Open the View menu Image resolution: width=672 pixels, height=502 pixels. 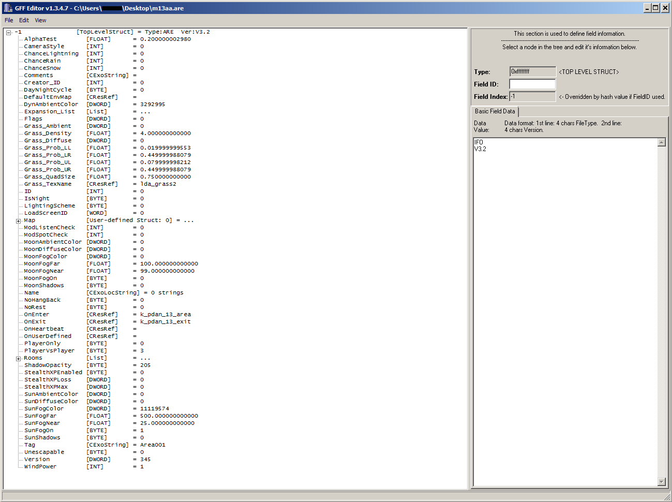(40, 20)
